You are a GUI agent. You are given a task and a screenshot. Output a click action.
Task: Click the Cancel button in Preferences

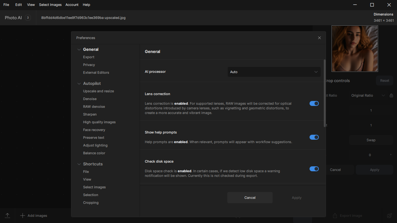[x=250, y=198]
